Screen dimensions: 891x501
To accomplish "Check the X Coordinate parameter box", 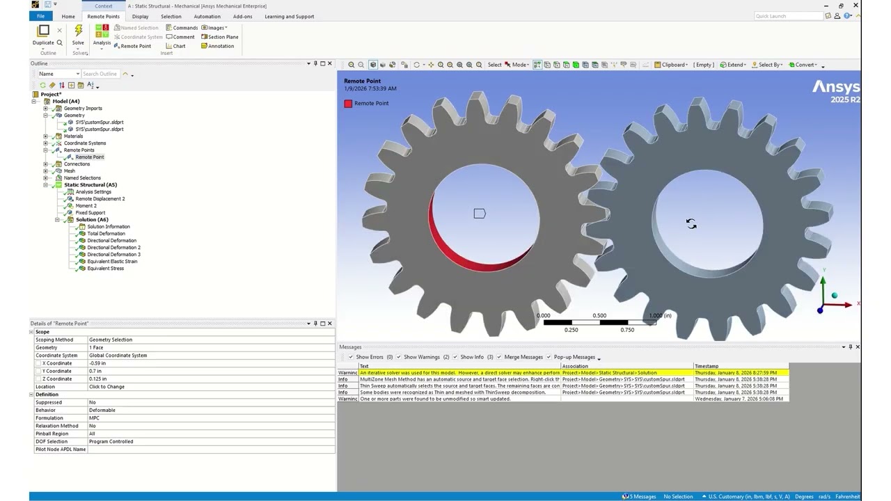I will pos(38,363).
